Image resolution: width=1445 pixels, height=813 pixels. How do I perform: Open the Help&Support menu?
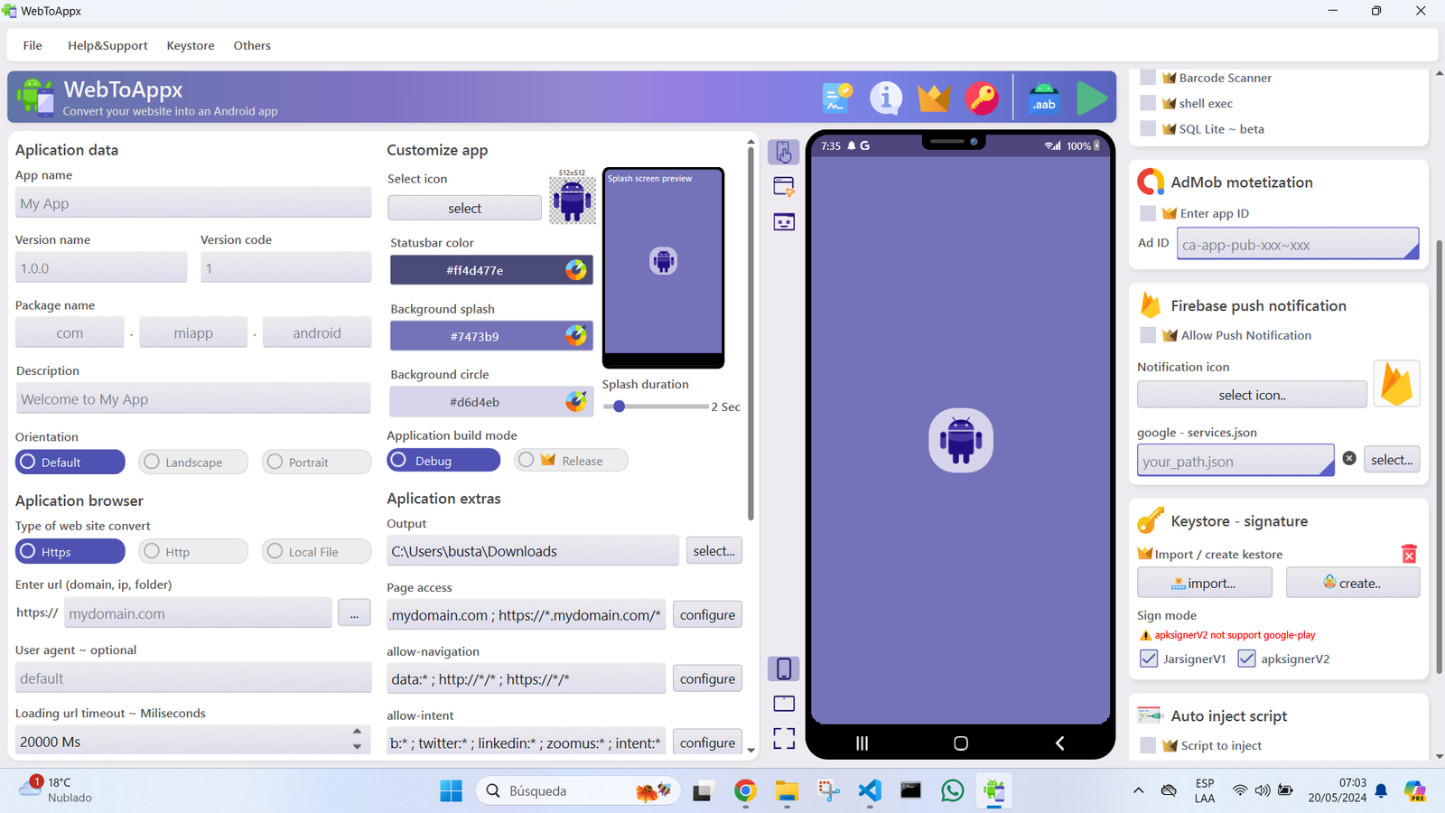tap(107, 45)
